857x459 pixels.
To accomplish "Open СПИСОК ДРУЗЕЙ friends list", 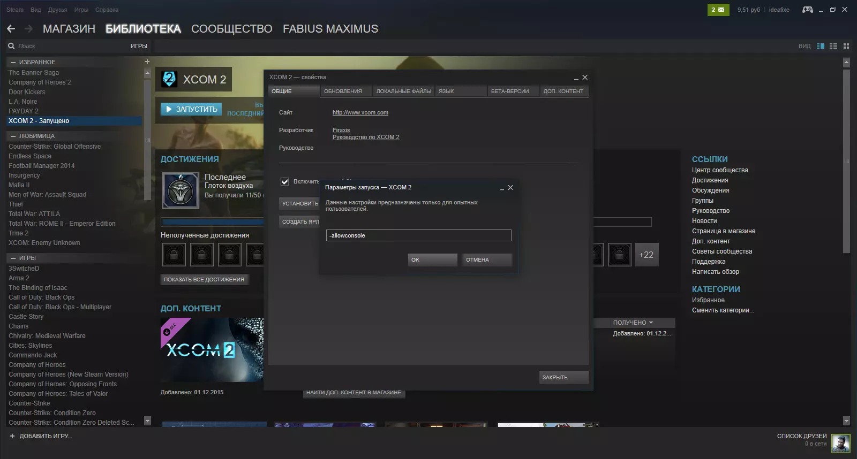I will 802,437.
